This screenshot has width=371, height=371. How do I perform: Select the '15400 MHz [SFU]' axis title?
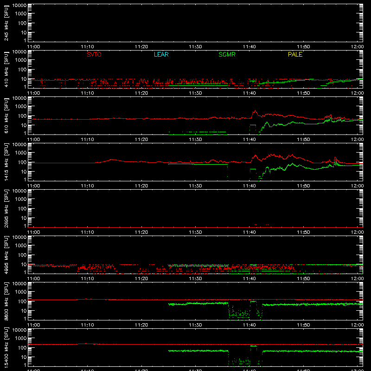6,347
